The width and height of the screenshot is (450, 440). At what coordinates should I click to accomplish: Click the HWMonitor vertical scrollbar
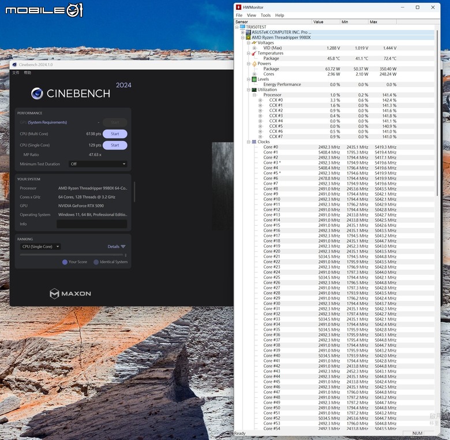pyautogui.click(x=437, y=113)
